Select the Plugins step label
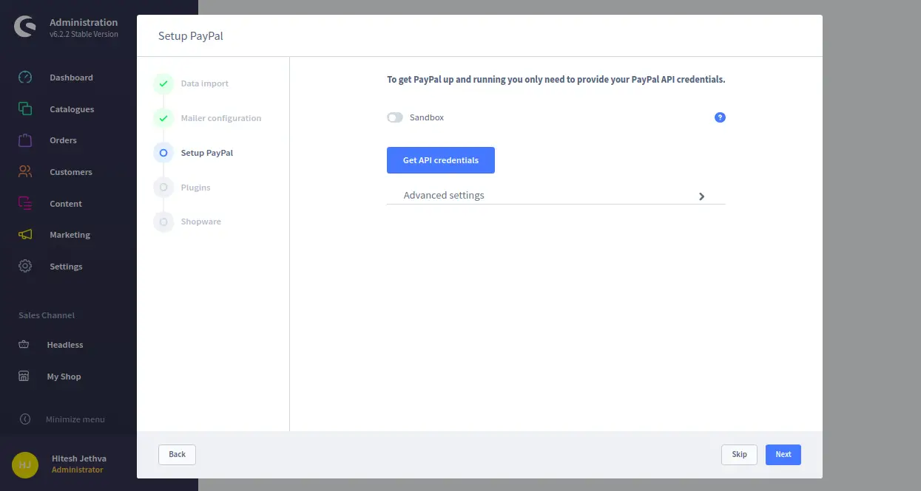 196,188
